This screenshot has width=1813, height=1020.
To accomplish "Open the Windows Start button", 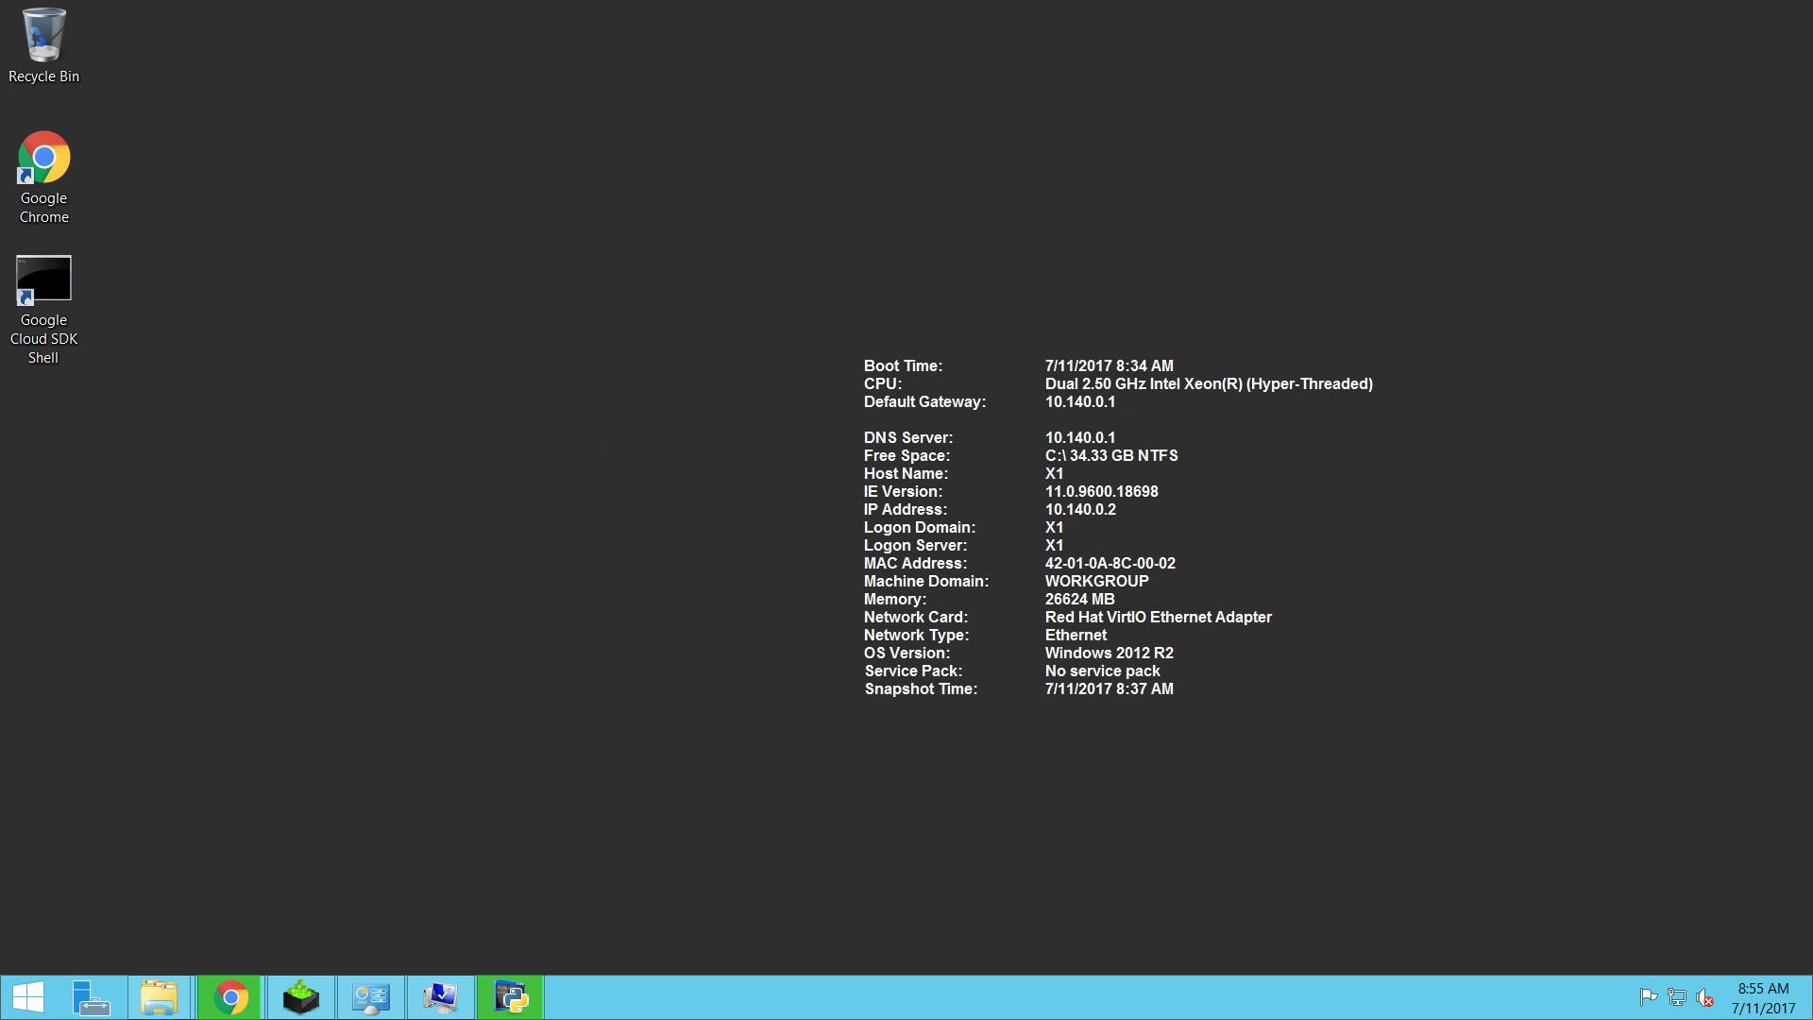I will point(28,997).
